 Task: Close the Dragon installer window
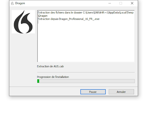(x=132, y=3)
